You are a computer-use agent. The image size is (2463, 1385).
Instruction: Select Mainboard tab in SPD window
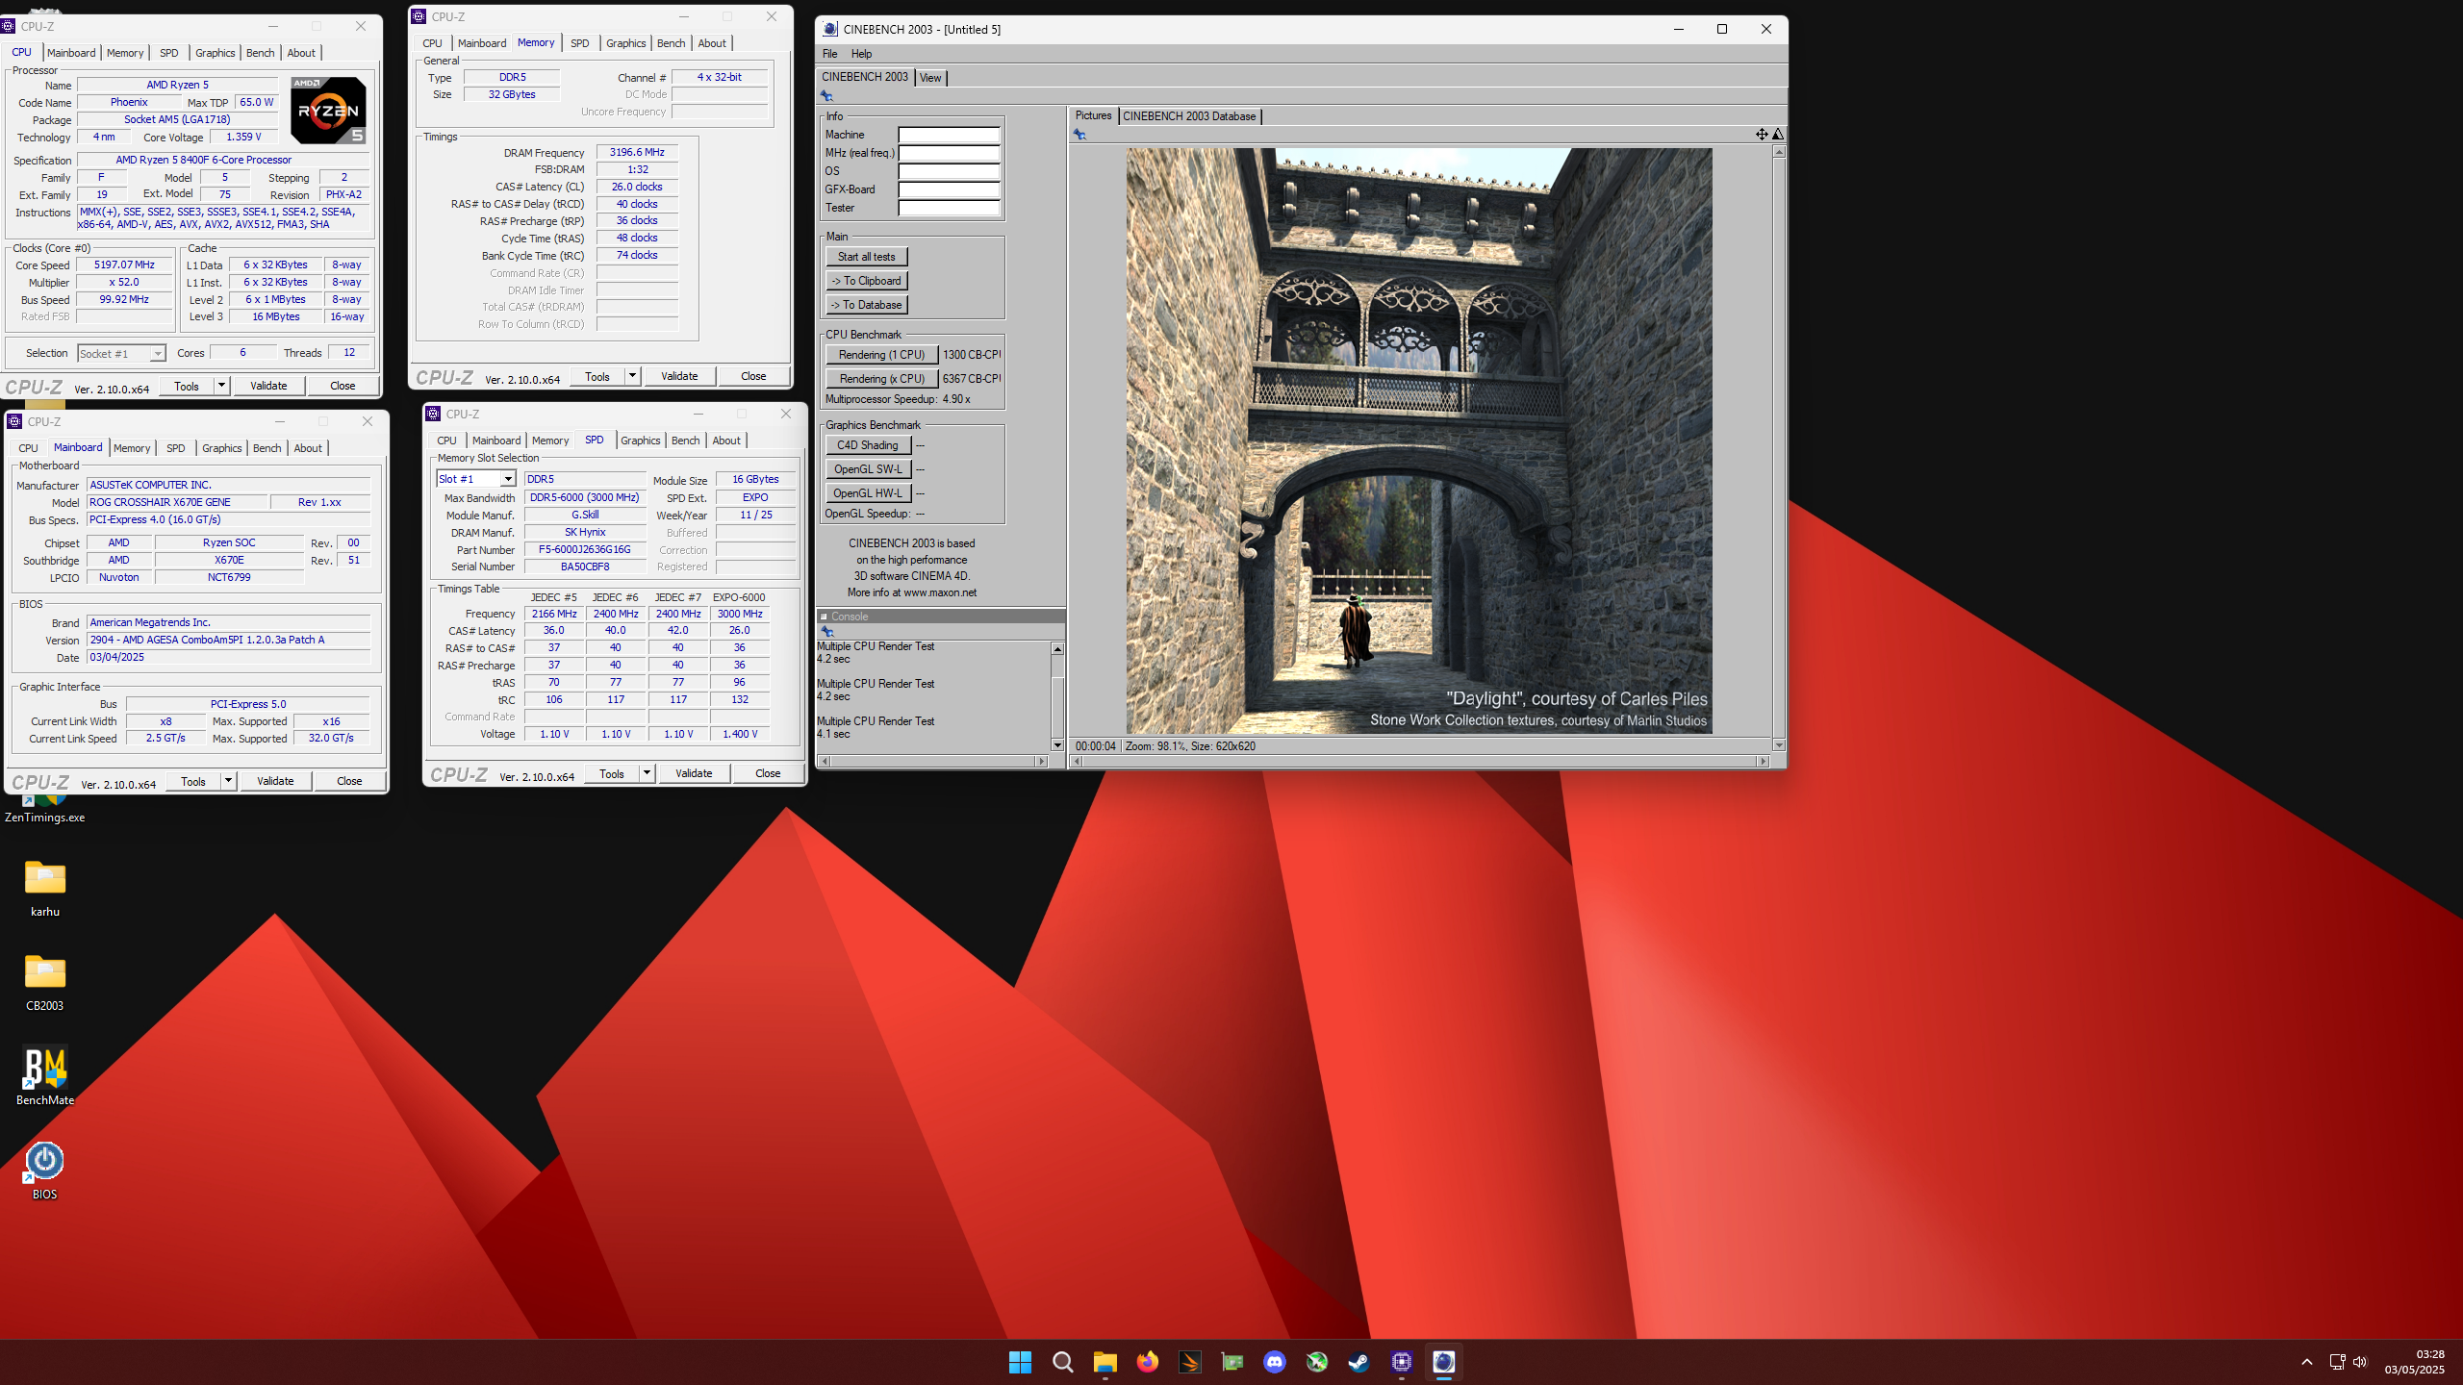click(x=496, y=441)
